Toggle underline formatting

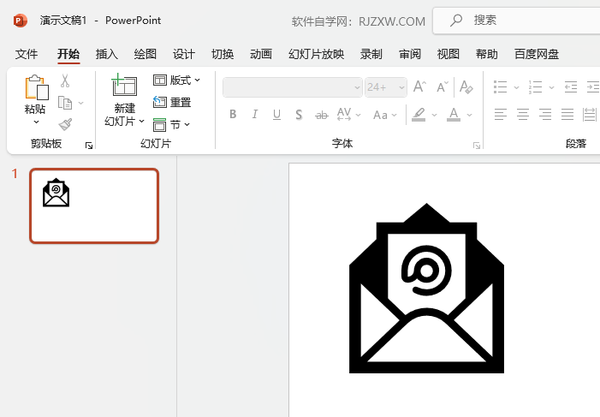276,115
